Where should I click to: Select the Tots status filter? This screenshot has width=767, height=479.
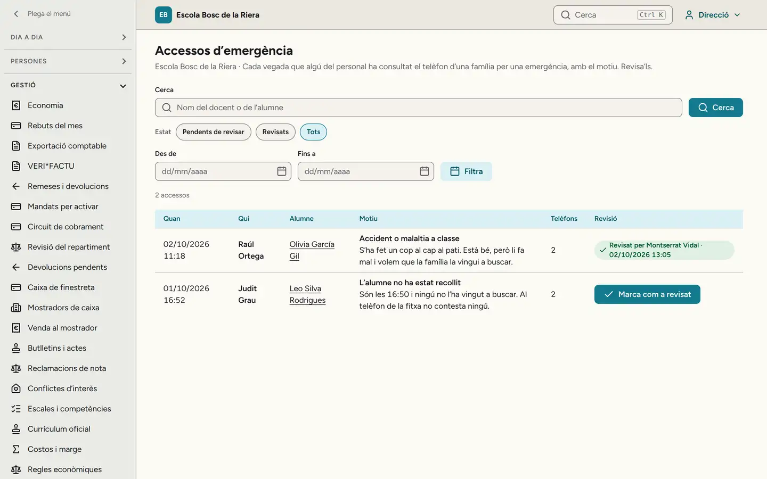314,132
